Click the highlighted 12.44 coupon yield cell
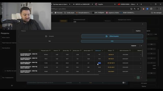This screenshot has width=163, height=91. point(99,63)
